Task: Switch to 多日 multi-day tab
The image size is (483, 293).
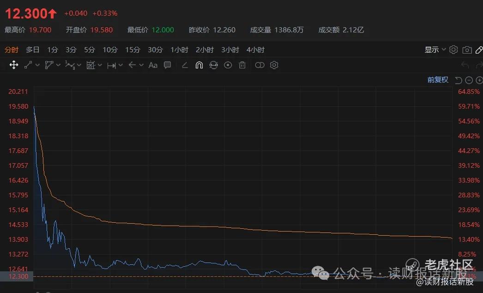Action: tap(32, 49)
